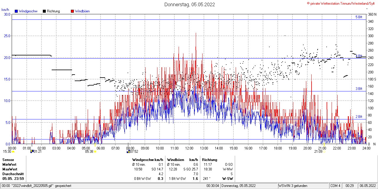Screen dimensions: 378x189
Task: Click the Richtung column header in table
Action: (210, 160)
